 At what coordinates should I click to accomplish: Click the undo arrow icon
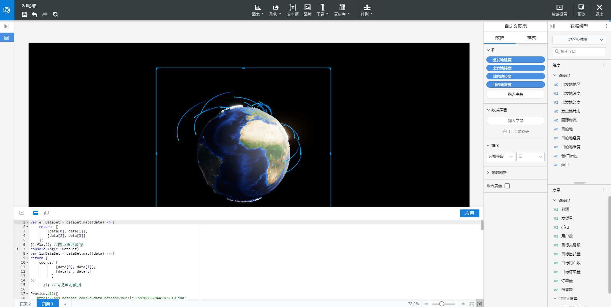34,14
